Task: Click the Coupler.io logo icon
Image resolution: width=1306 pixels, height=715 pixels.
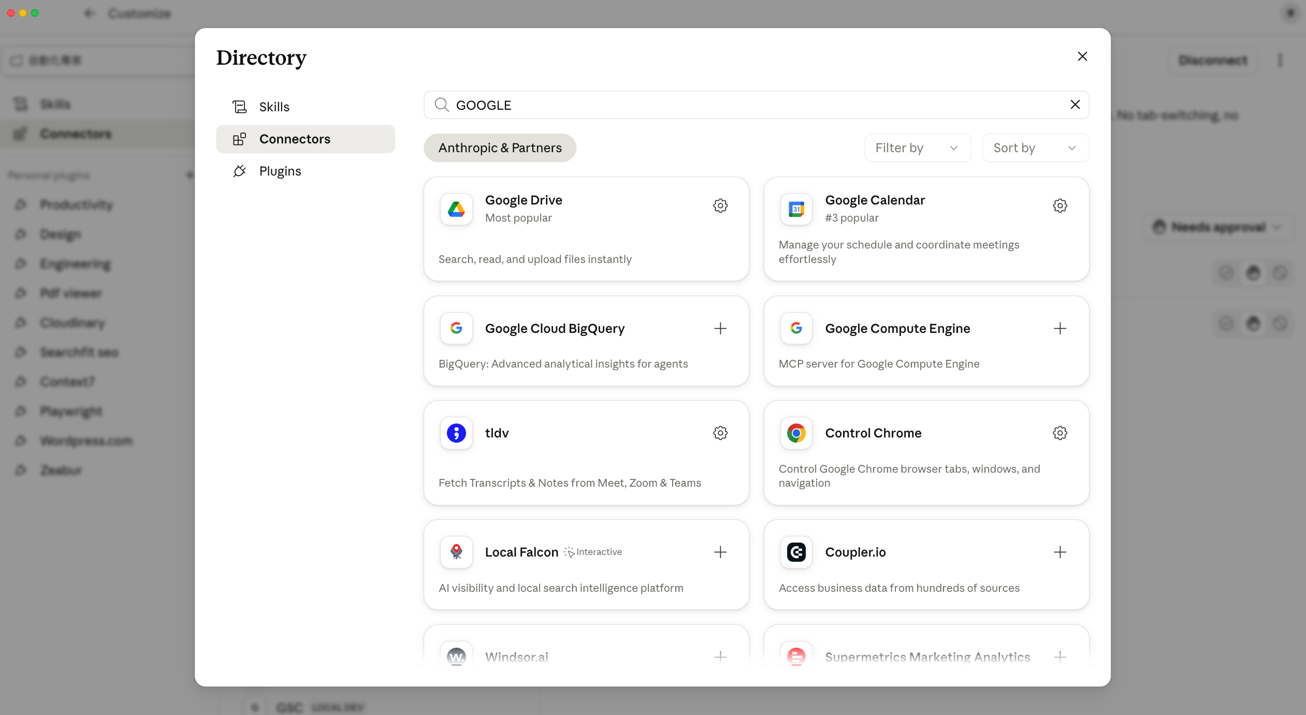Action: 796,552
